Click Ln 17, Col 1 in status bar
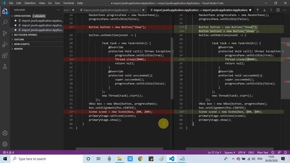Image resolution: width=290 pixels, height=163 pixels. coord(214,153)
